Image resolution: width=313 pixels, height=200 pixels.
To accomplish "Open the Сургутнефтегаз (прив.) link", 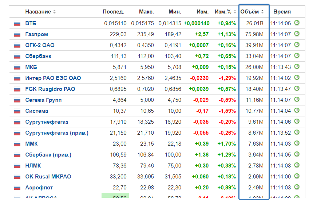I will 57,133.
